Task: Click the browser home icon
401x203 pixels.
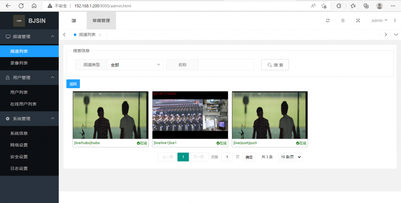Action: click(x=34, y=6)
